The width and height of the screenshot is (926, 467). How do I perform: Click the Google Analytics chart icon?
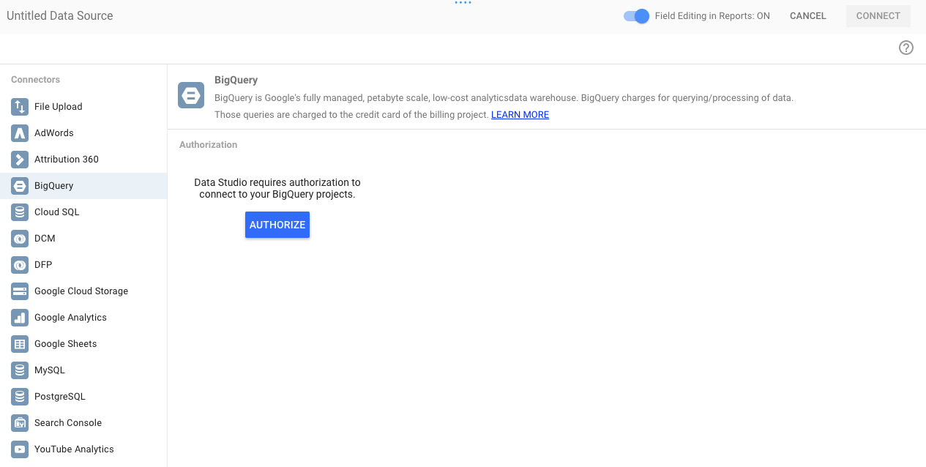click(x=20, y=318)
